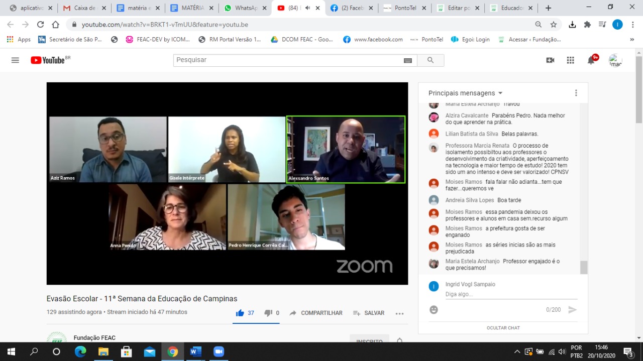Open the more actions ellipsis below video
643x361 pixels.
399,313
